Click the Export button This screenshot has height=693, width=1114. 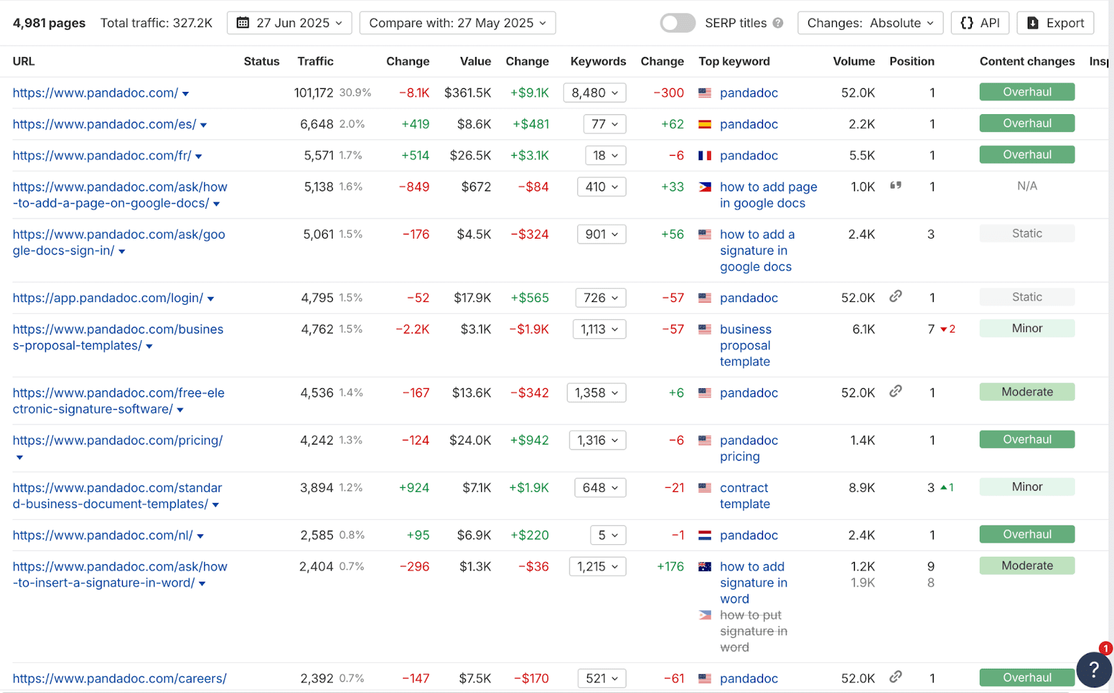click(1055, 23)
